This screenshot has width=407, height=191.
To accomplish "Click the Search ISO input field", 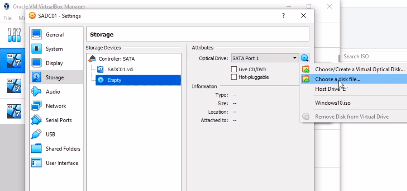I will click(x=374, y=56).
